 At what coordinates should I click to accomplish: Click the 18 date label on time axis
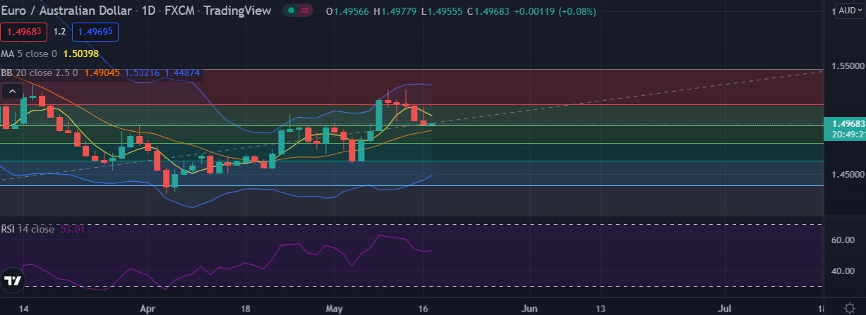[246, 309]
